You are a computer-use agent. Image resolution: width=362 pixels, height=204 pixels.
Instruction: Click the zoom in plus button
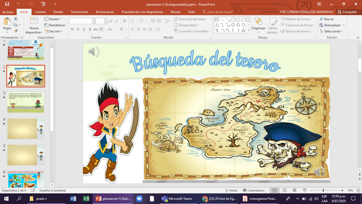(x=342, y=190)
